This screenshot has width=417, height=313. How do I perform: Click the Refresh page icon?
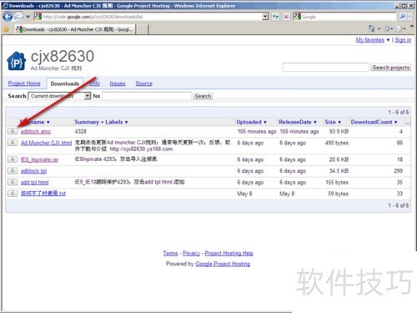275,17
